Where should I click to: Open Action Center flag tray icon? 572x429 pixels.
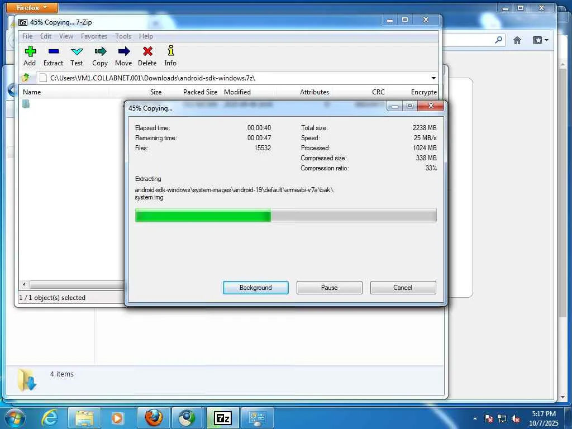click(488, 419)
